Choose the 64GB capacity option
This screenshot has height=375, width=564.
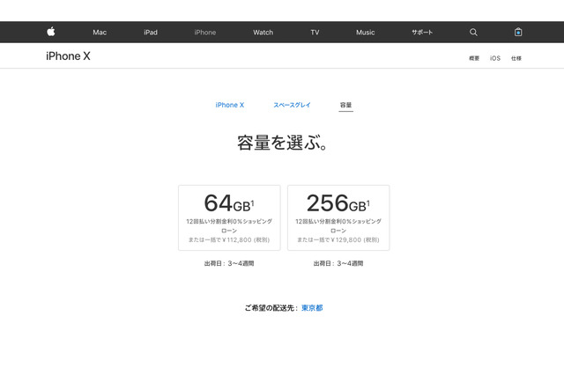(229, 217)
